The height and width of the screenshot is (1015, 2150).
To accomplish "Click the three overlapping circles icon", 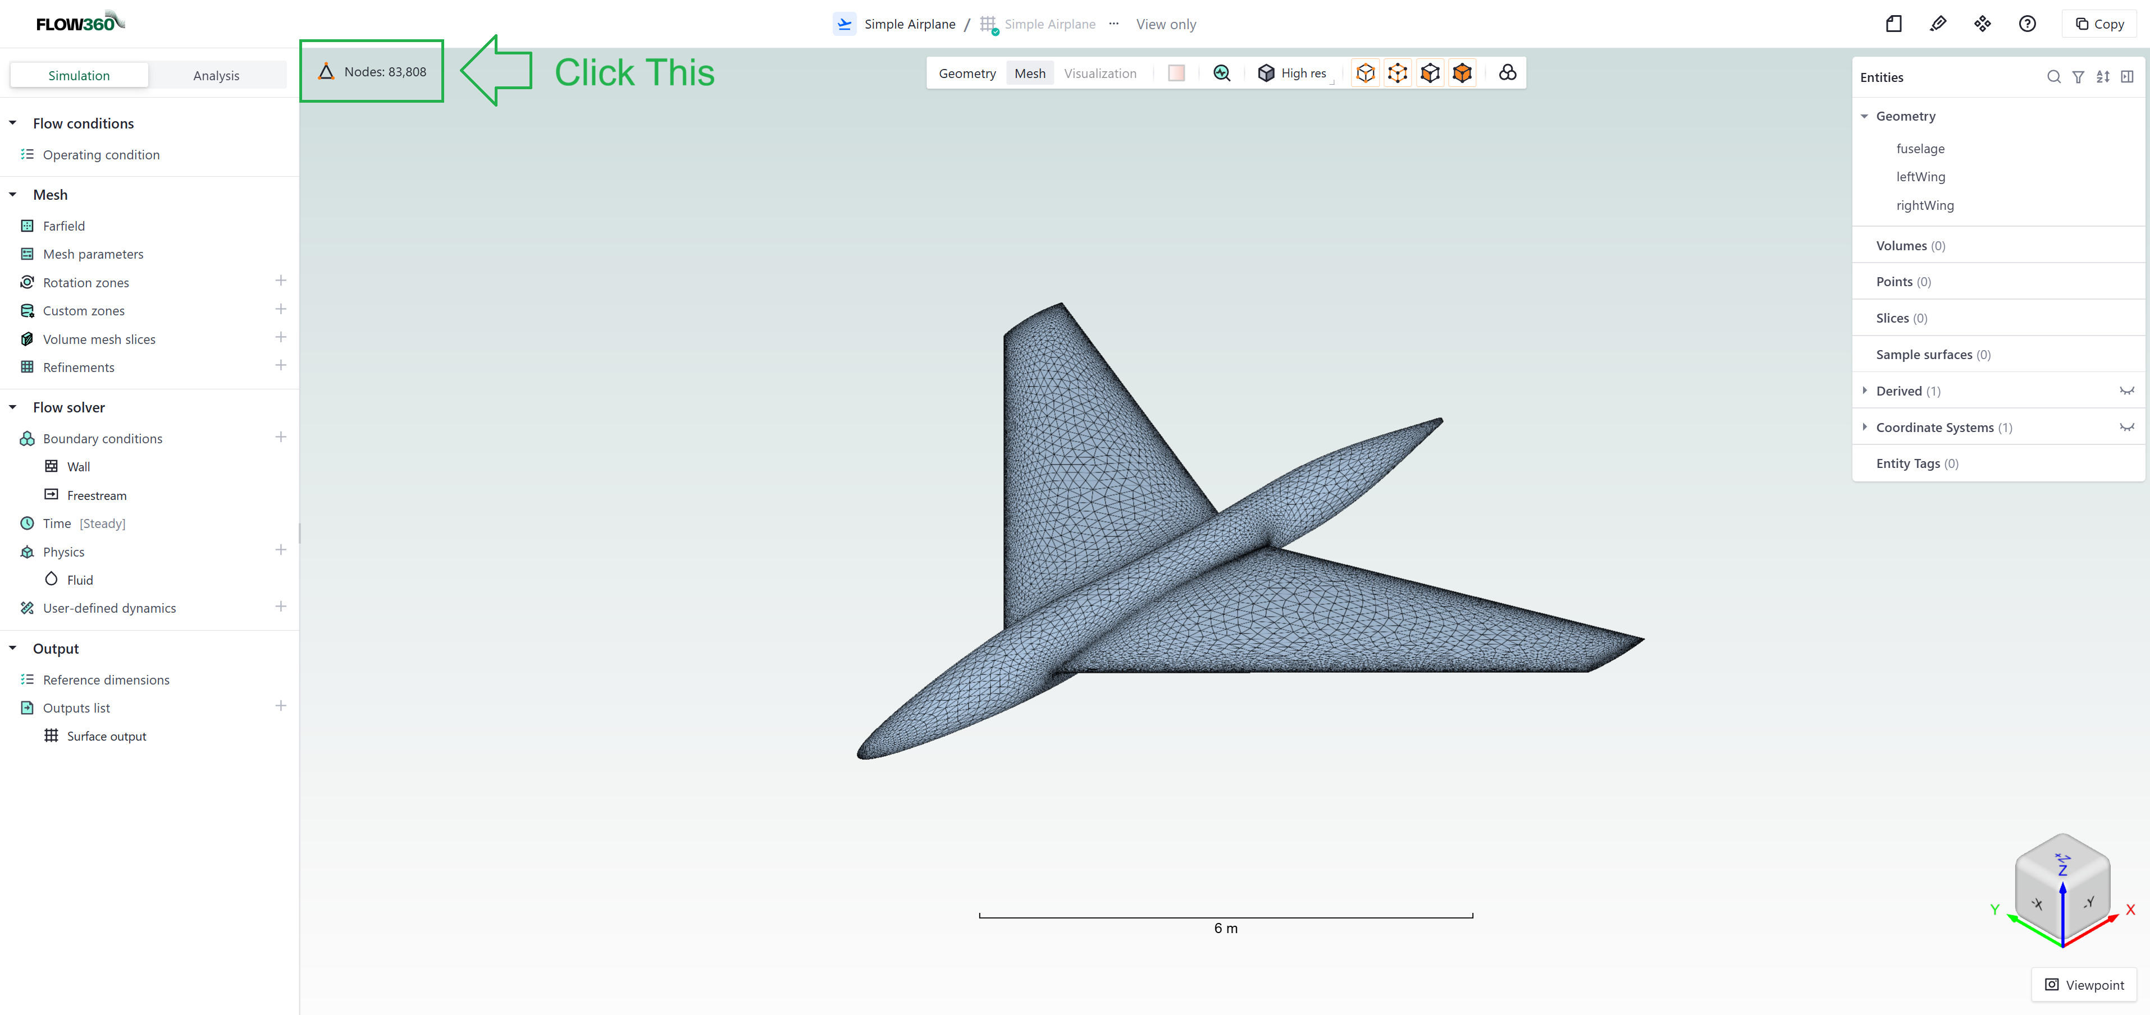I will coord(1507,74).
